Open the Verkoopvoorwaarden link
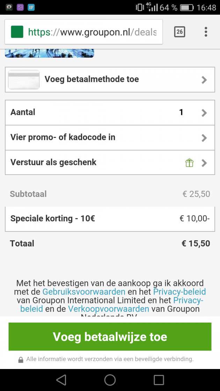The image size is (220, 391). coord(109,309)
